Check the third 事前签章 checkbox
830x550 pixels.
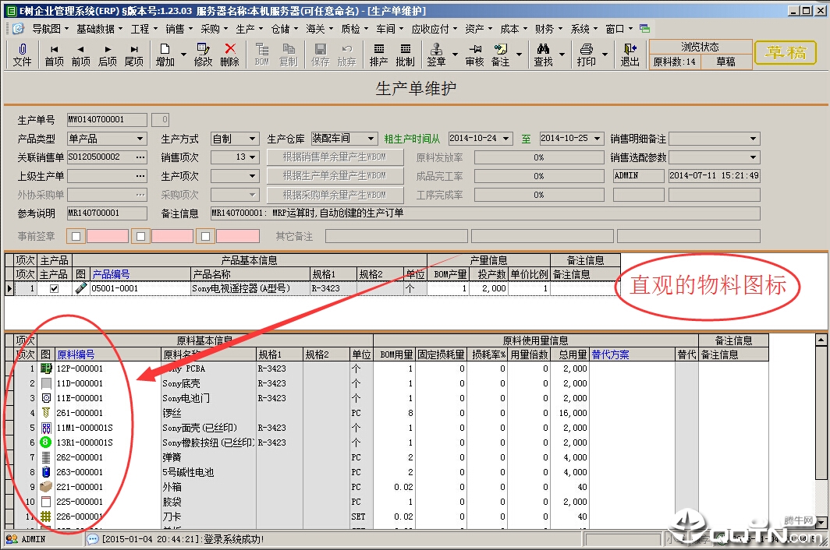(206, 236)
